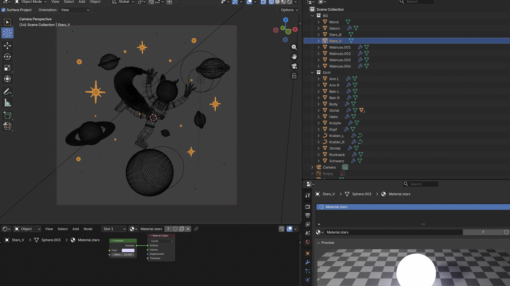This screenshot has height=286, width=510.
Task: Toggle pin on node editor header
Action: pyautogui.click(x=196, y=229)
